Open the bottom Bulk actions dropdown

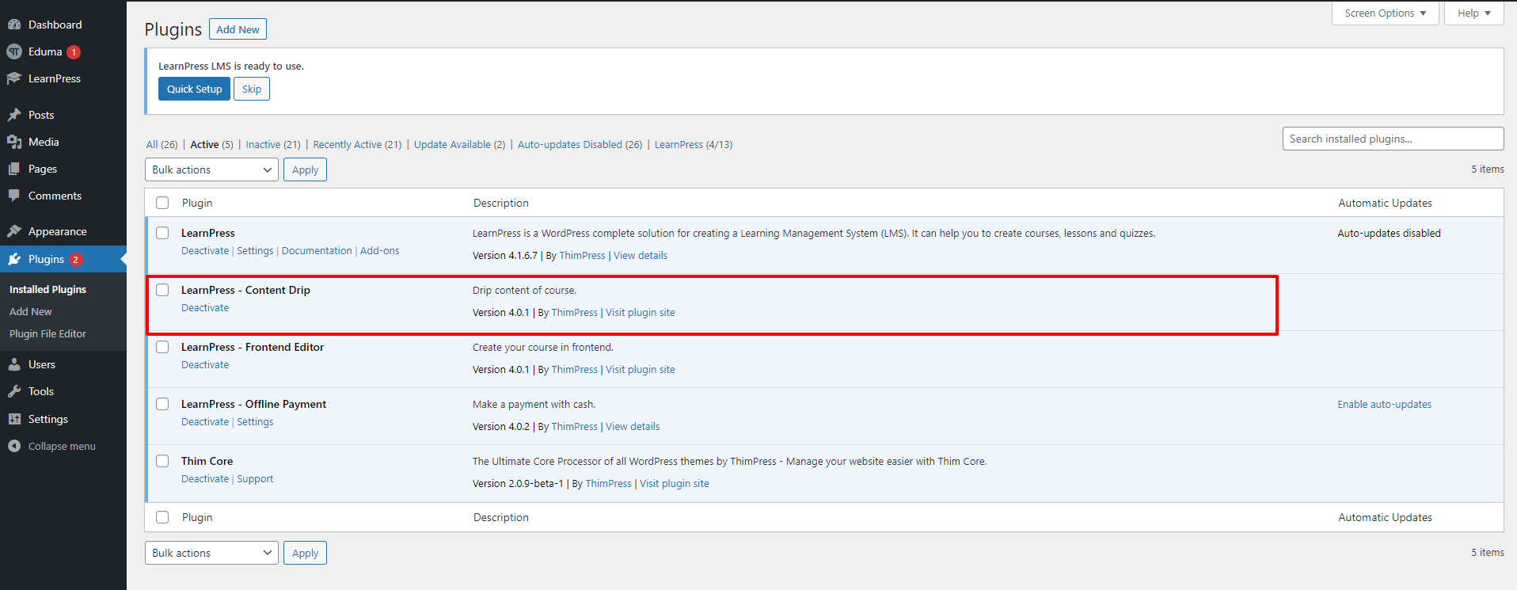point(211,553)
